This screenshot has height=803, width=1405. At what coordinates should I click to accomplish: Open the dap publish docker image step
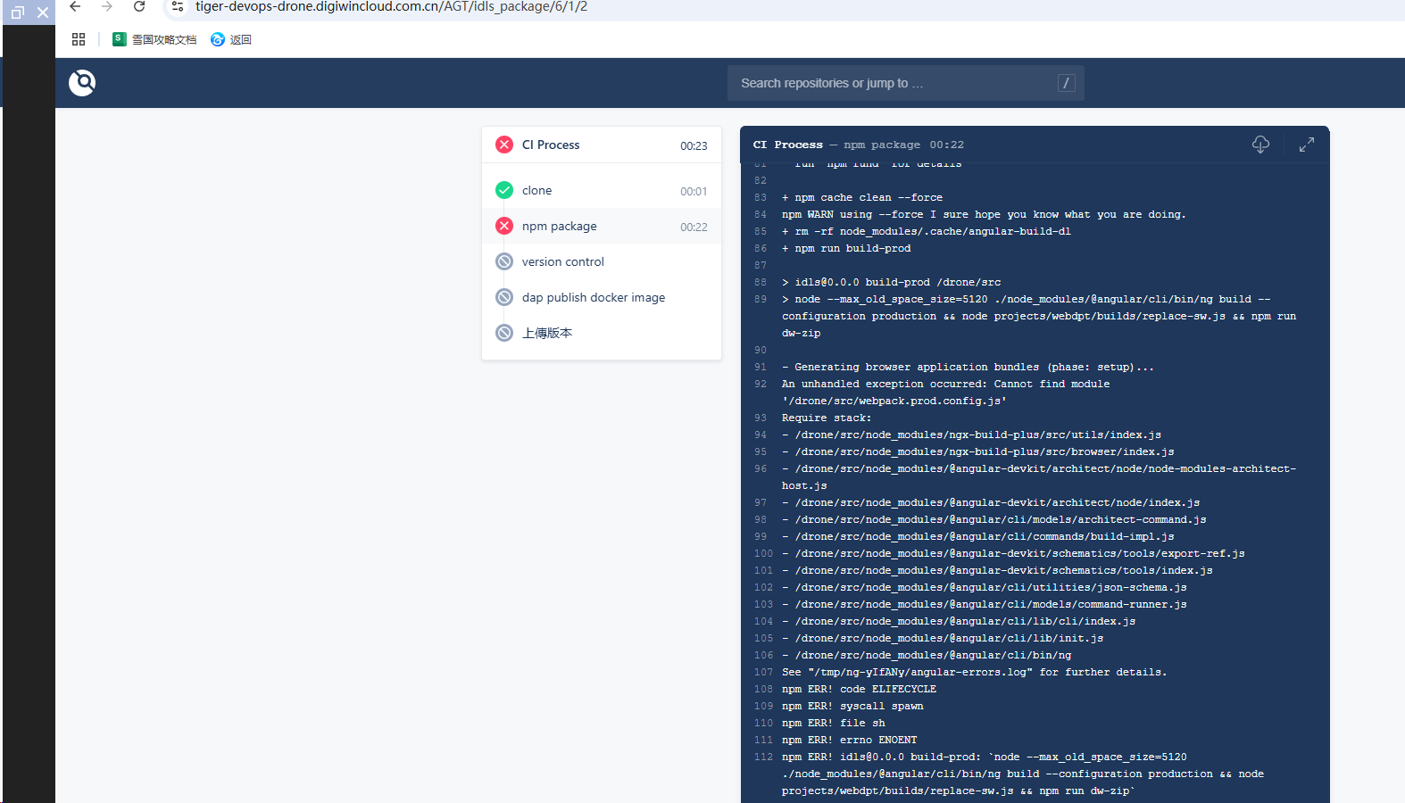(x=602, y=297)
